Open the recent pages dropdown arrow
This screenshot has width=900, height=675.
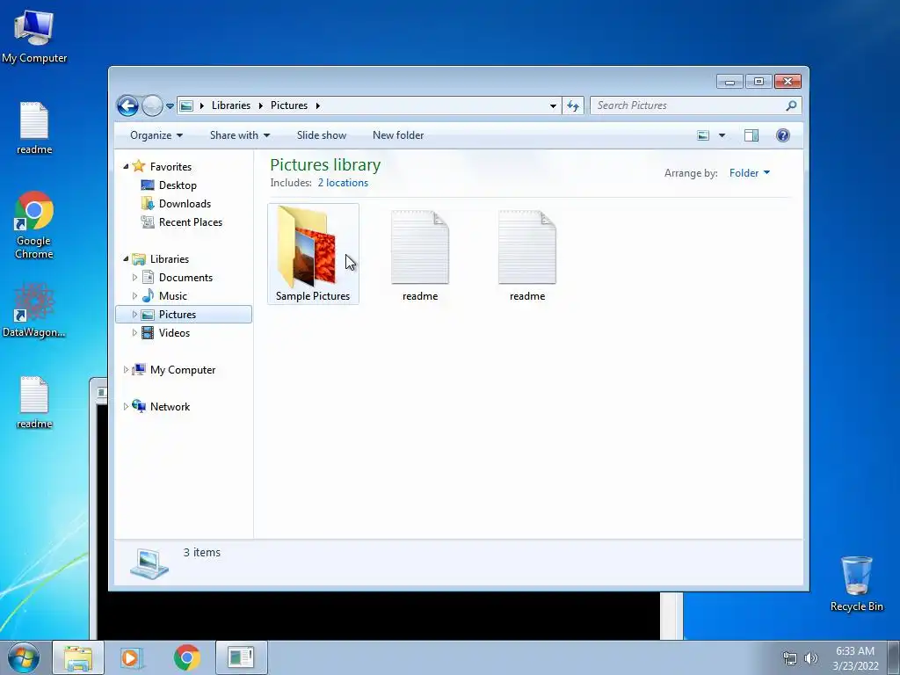pos(170,106)
